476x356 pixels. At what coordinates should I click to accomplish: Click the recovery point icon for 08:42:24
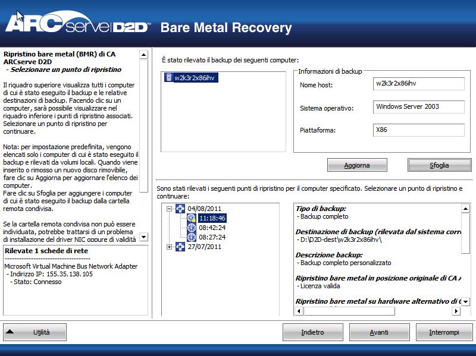click(x=191, y=228)
